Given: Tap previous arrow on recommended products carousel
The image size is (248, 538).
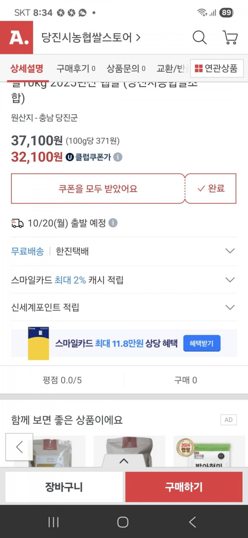Looking at the screenshot, I should pos(19,447).
